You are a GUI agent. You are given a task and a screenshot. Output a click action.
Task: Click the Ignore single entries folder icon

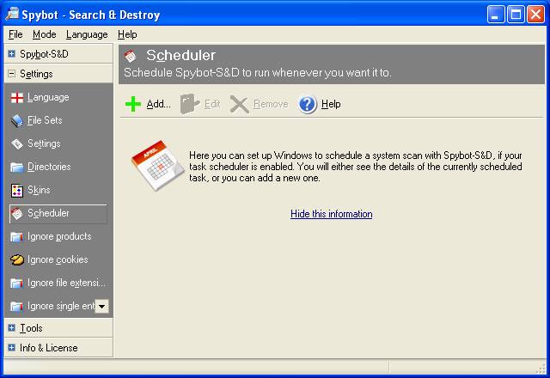pos(17,306)
